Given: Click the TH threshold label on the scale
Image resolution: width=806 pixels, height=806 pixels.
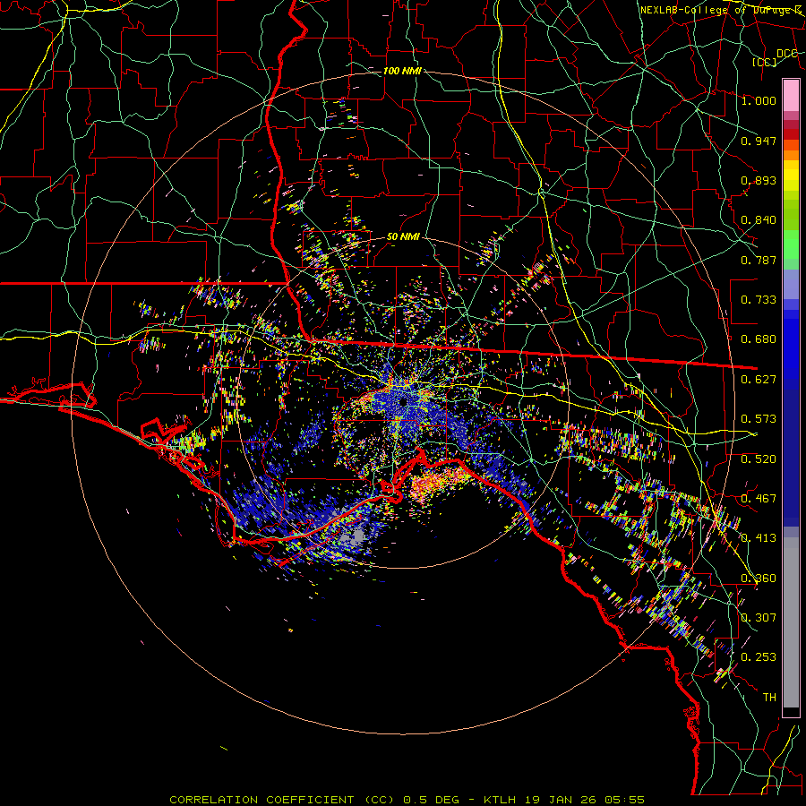Looking at the screenshot, I should pyautogui.click(x=769, y=698).
